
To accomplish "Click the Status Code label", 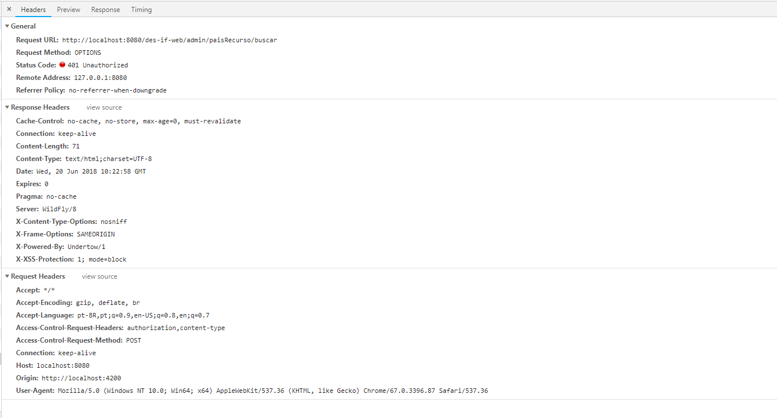I will (x=36, y=65).
